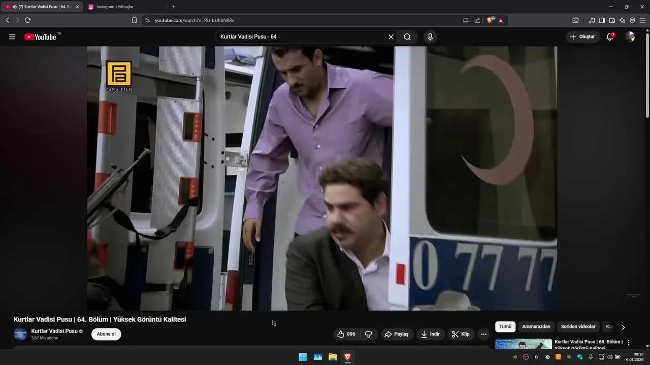Image resolution: width=650 pixels, height=365 pixels.
Task: Open the Oluştur create menu
Action: coord(582,36)
